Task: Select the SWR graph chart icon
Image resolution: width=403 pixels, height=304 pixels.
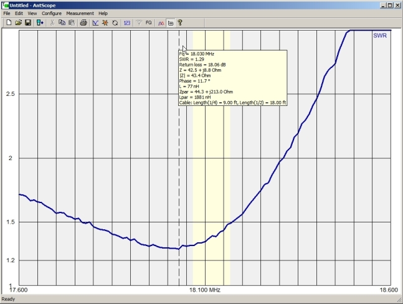Action: coord(95,23)
